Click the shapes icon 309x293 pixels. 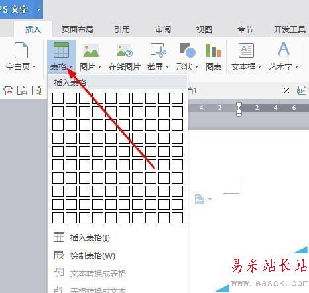point(188,50)
